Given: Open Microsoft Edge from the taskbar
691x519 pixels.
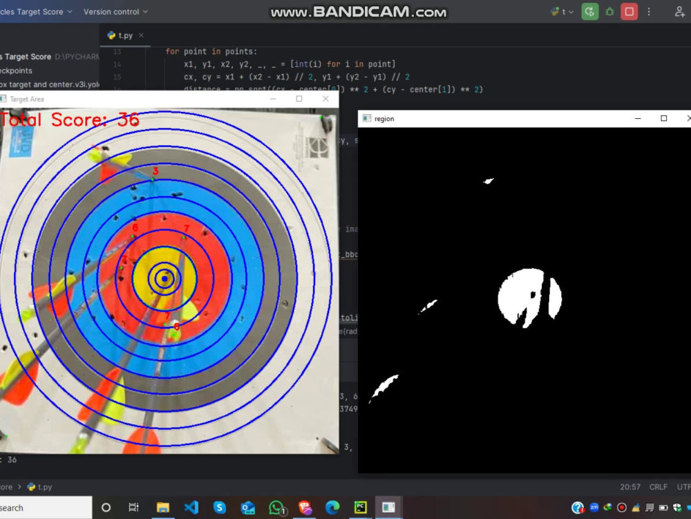Looking at the screenshot, I should [x=332, y=507].
